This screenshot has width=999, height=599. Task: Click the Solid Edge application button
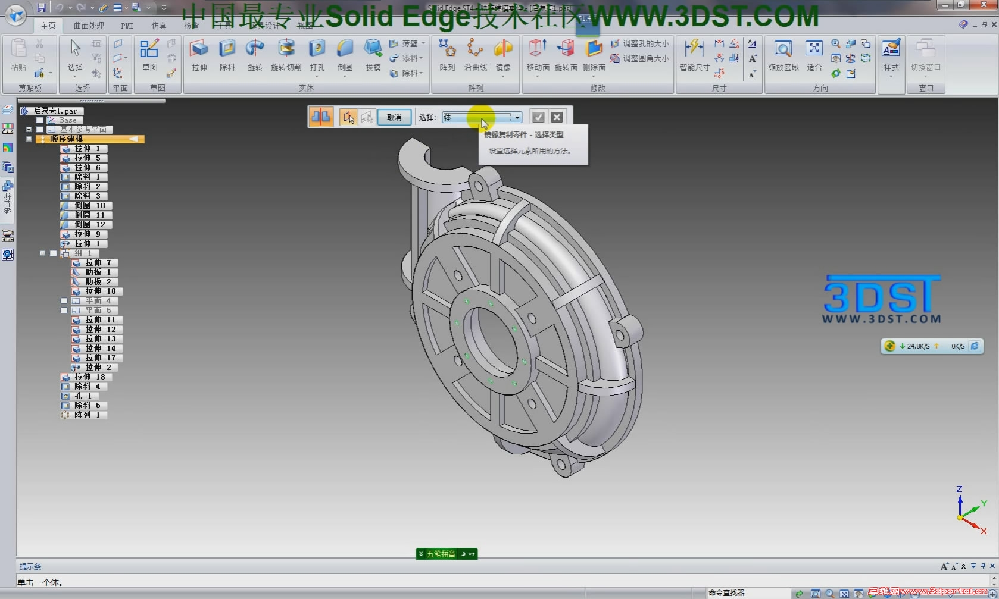click(x=15, y=14)
